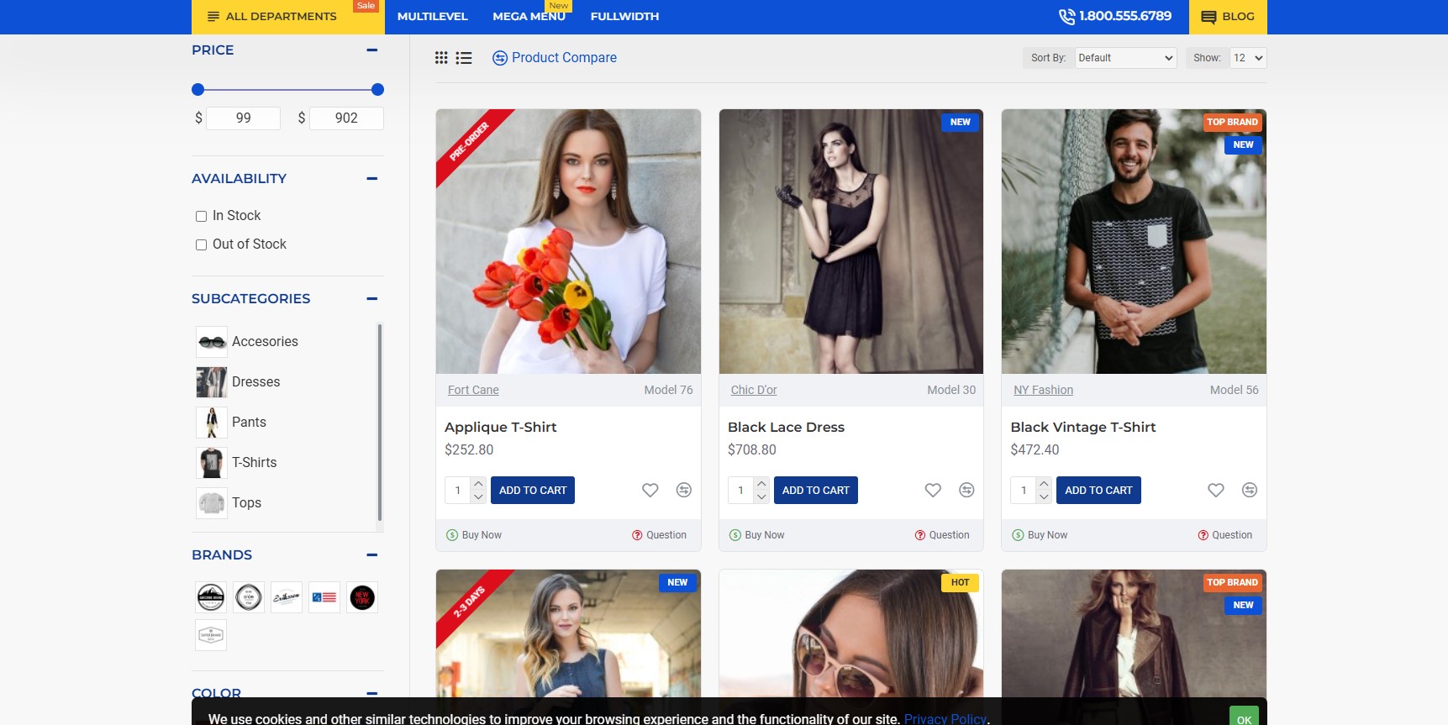The image size is (1448, 725).
Task: Open the Chic D'or brand link
Action: 754,390
